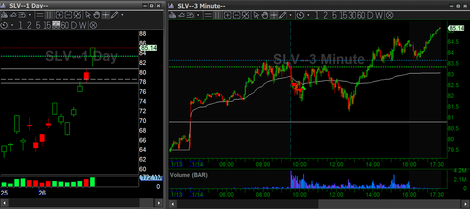This screenshot has height=209, width=470.
Task: Select pencil drawing tool in SLV 3 Minute window
Action: tap(282, 15)
